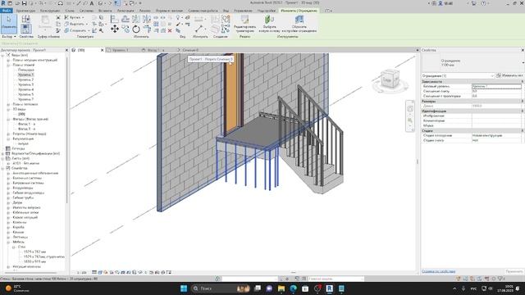Click the Врезка cope tool
525x295 pixels.
(x=73, y=17)
